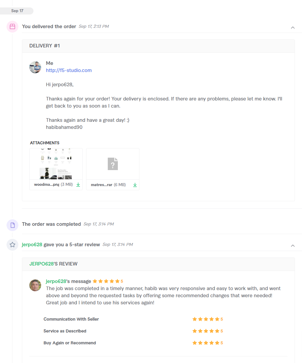Click jerpo628's reviewer avatar

point(35,285)
